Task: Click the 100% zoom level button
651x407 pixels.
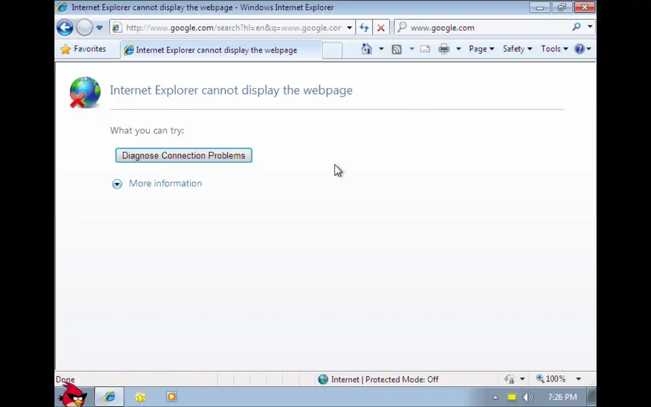Action: 551,379
